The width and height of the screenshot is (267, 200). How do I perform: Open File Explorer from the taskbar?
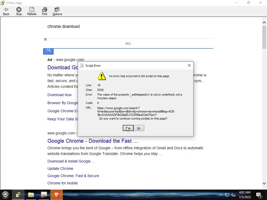[x=31, y=195]
